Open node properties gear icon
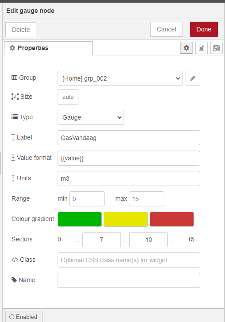 point(186,48)
